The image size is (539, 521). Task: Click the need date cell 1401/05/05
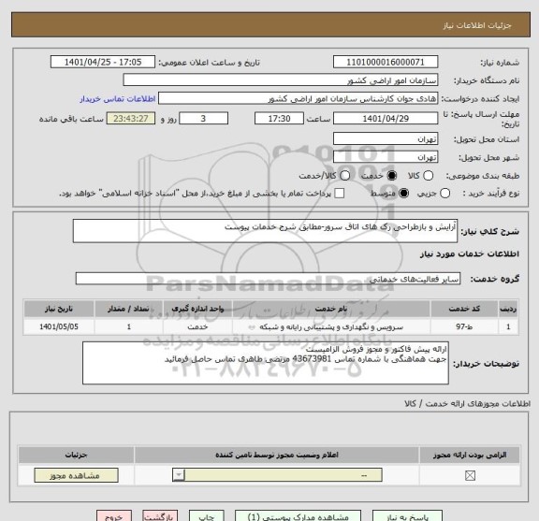point(59,326)
